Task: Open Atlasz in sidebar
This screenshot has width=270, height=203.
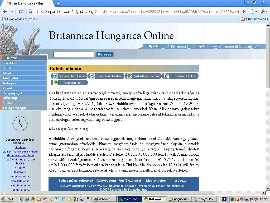Action: pyautogui.click(x=23, y=103)
